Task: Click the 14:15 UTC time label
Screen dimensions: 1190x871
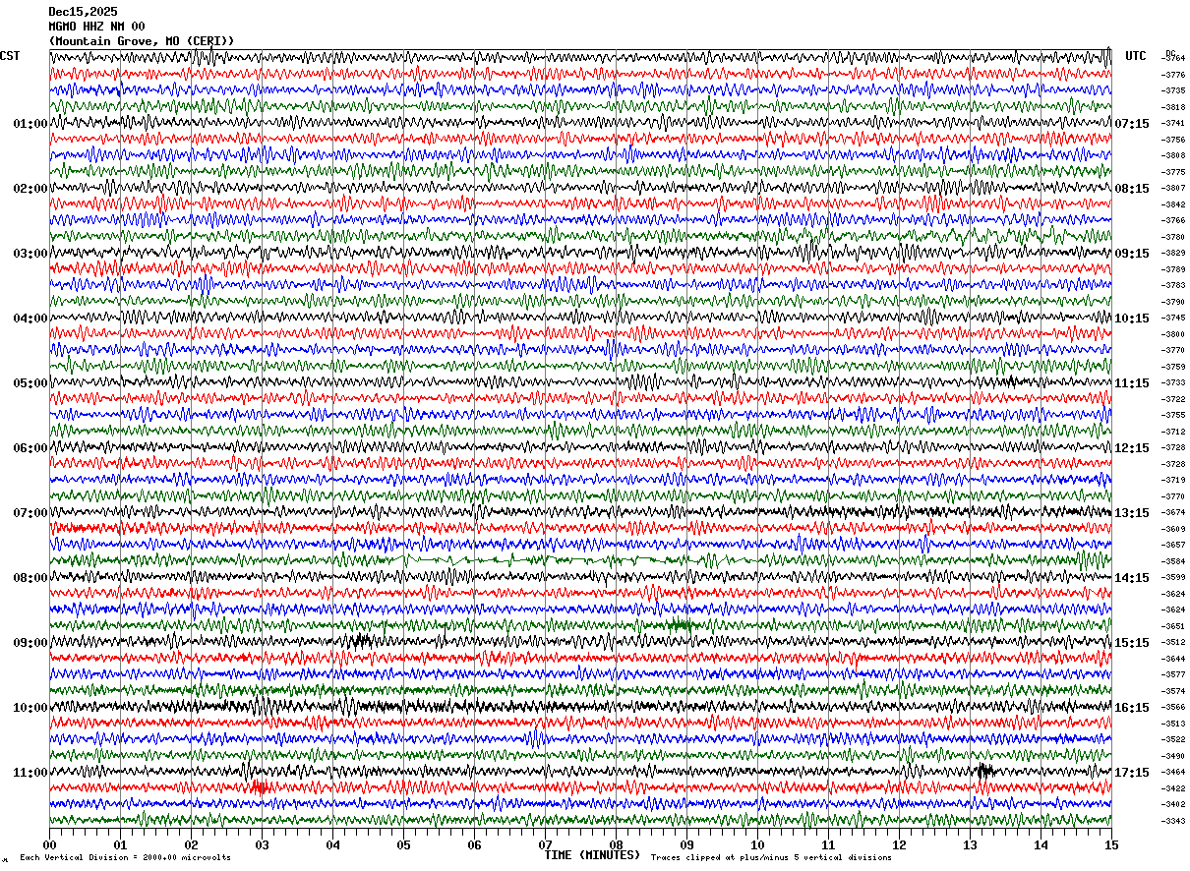Action: (1132, 578)
